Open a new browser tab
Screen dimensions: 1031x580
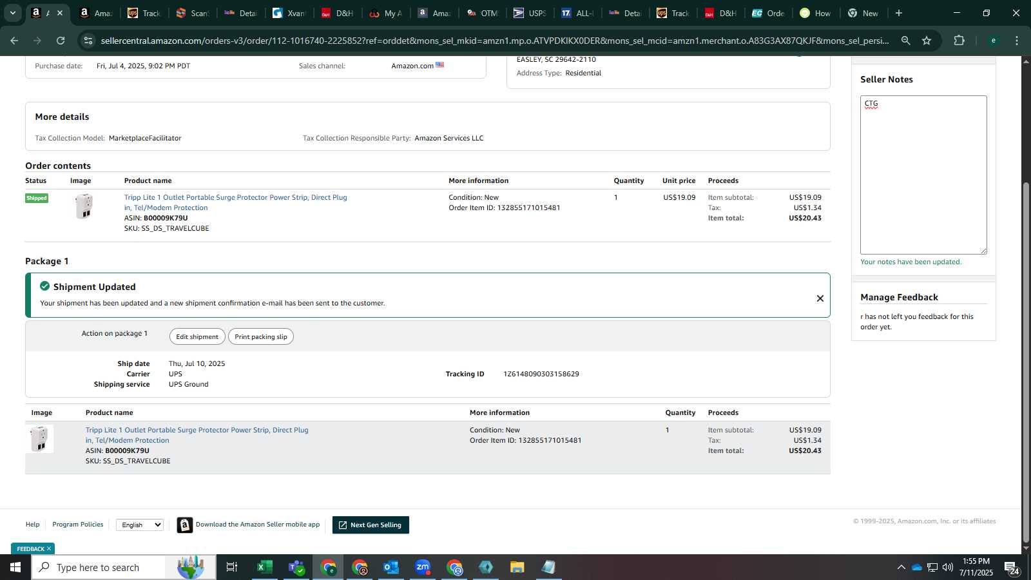899,13
